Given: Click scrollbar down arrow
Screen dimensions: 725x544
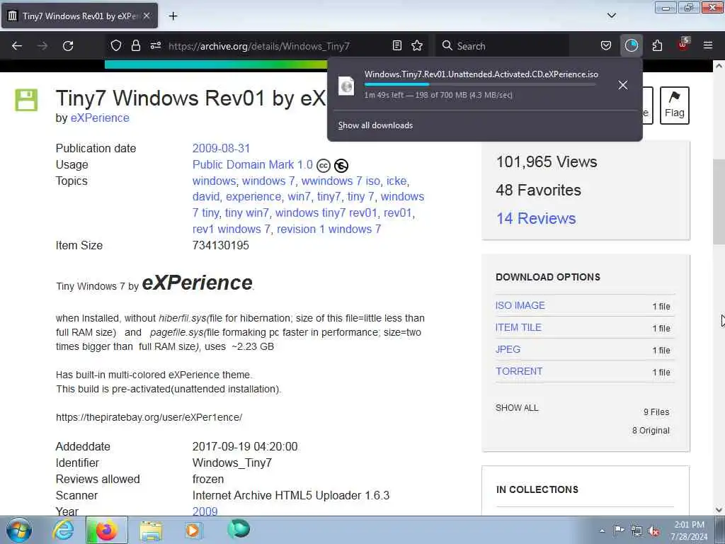Looking at the screenshot, I should [719, 510].
